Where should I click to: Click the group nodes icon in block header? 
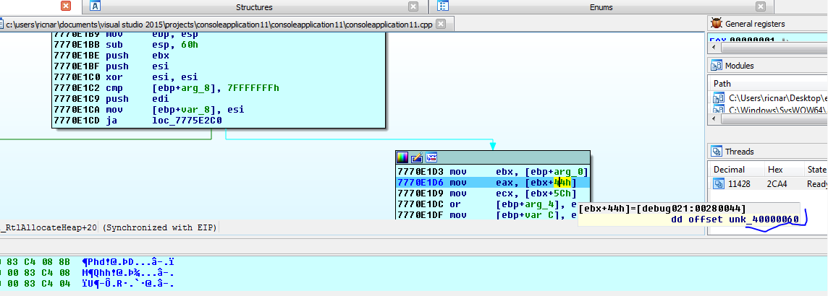click(431, 157)
